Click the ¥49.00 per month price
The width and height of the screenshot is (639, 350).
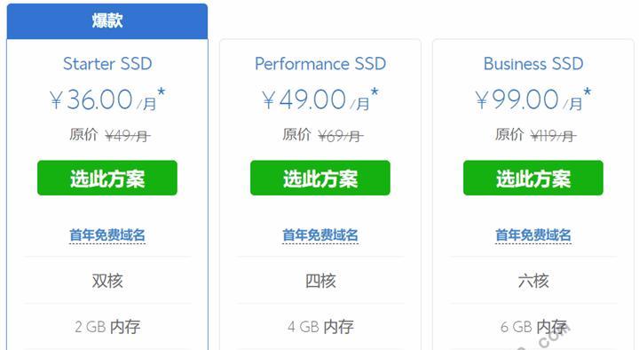click(x=320, y=99)
